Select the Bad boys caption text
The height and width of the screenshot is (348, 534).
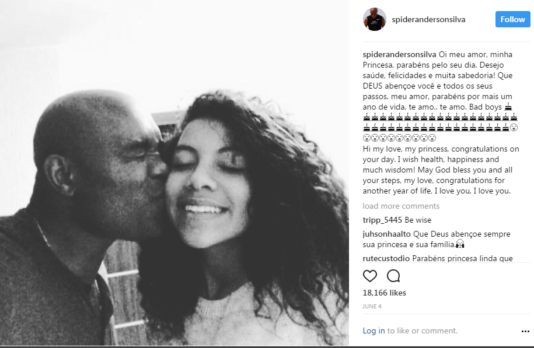point(486,107)
